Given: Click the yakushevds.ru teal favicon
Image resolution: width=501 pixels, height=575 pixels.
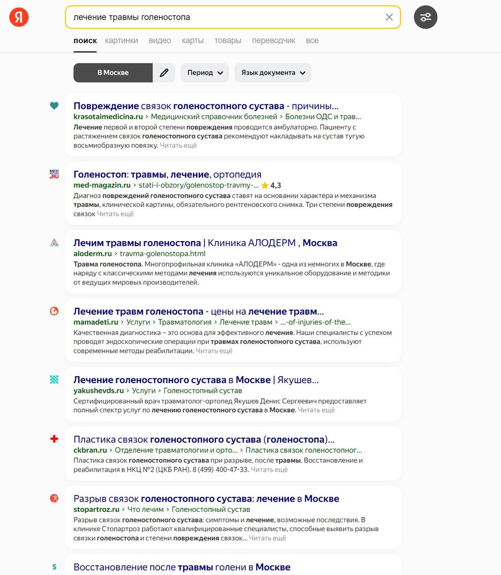Looking at the screenshot, I should pos(54,379).
